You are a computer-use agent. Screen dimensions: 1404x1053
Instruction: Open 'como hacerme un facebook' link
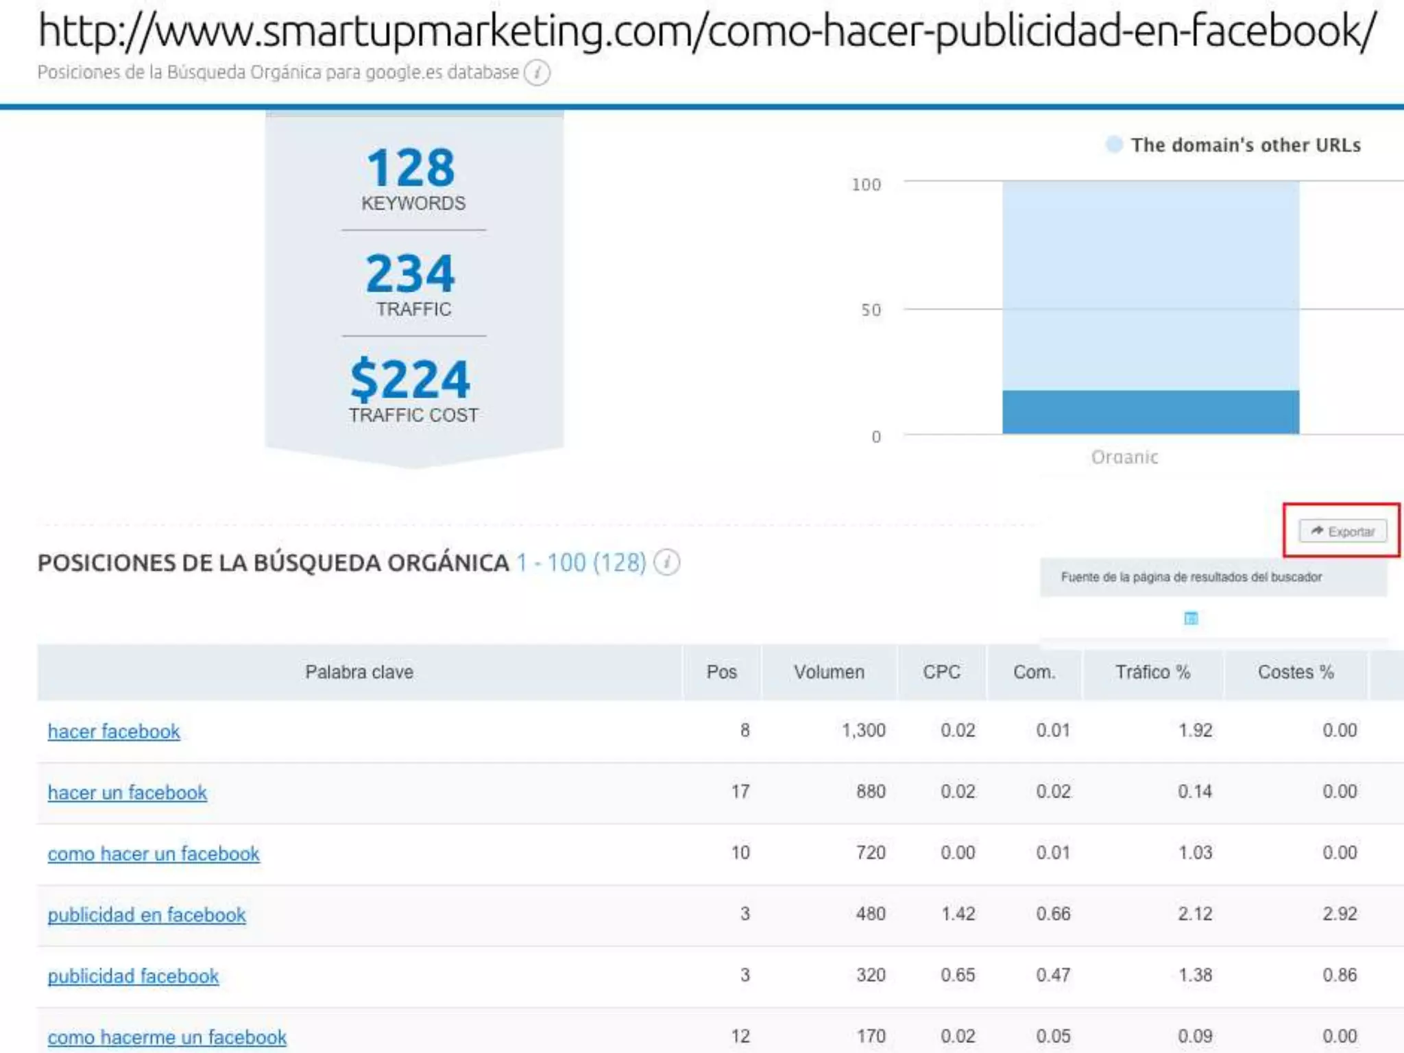coord(167,1037)
